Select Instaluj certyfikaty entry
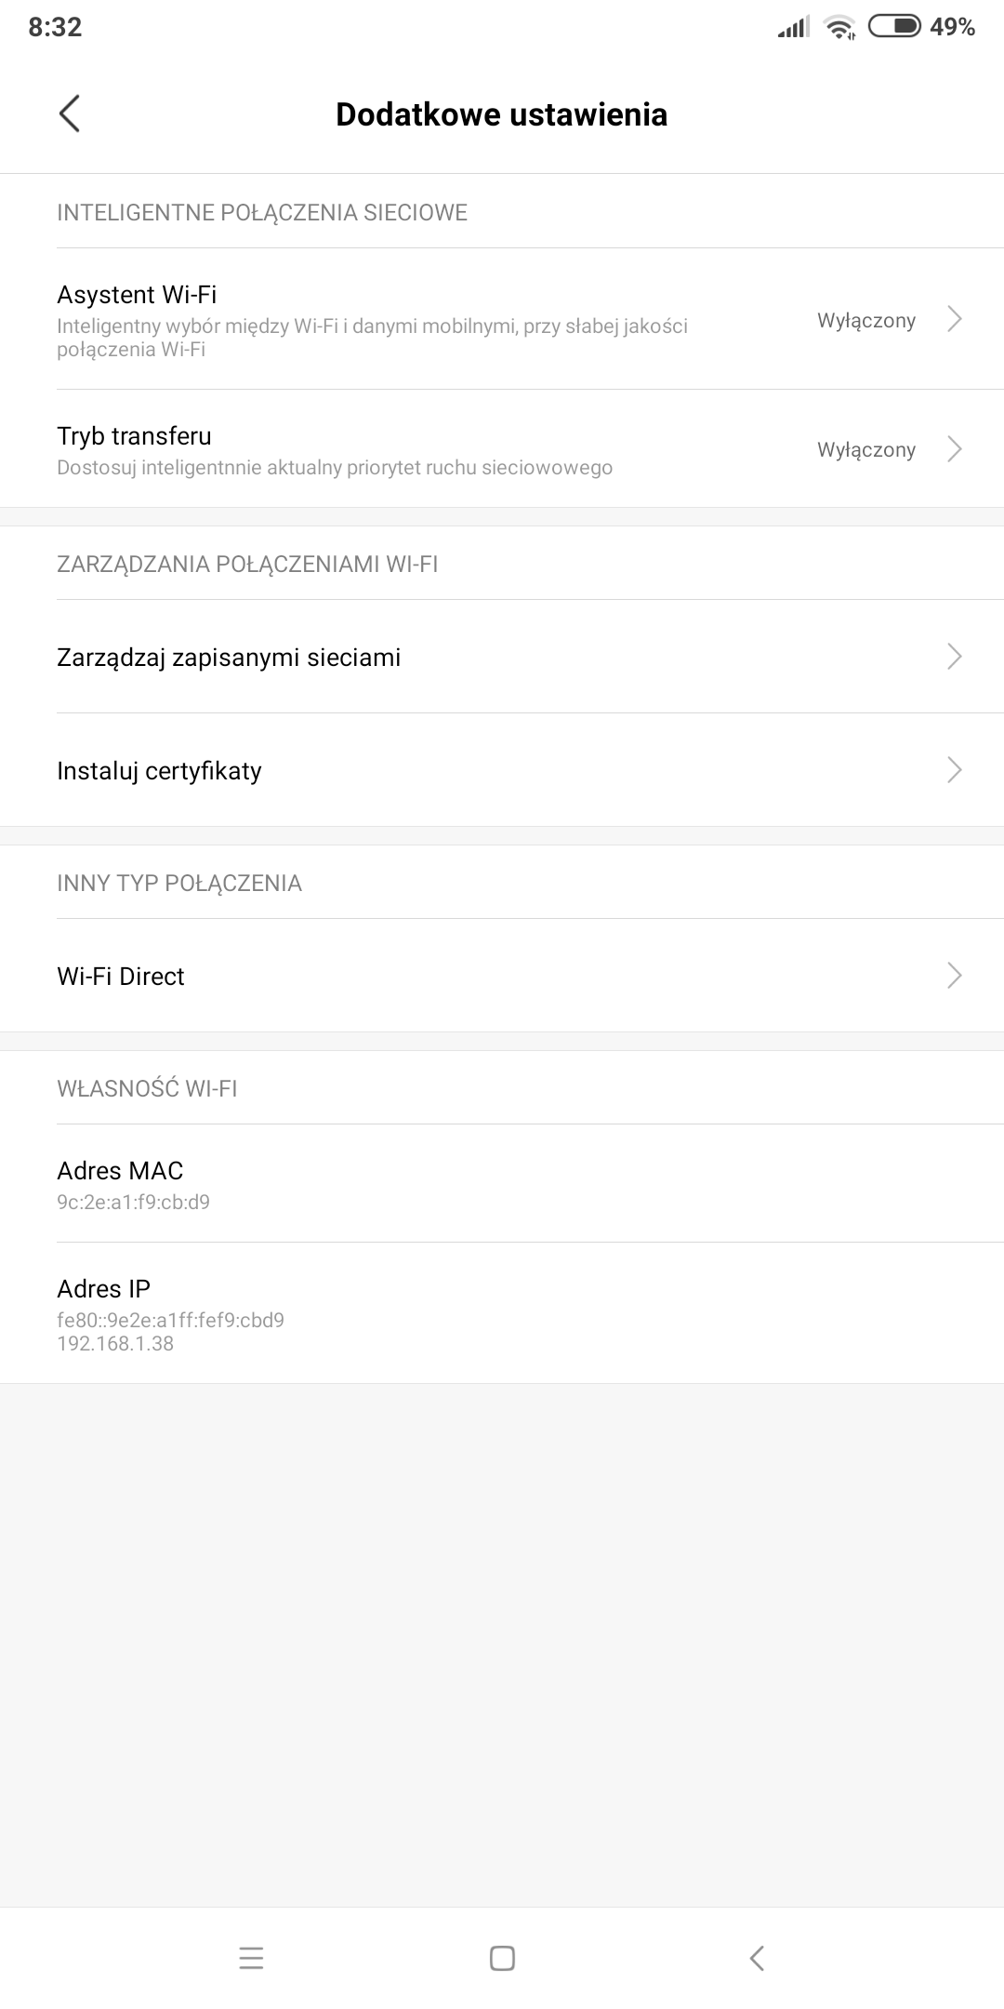This screenshot has width=1004, height=2009. (160, 771)
